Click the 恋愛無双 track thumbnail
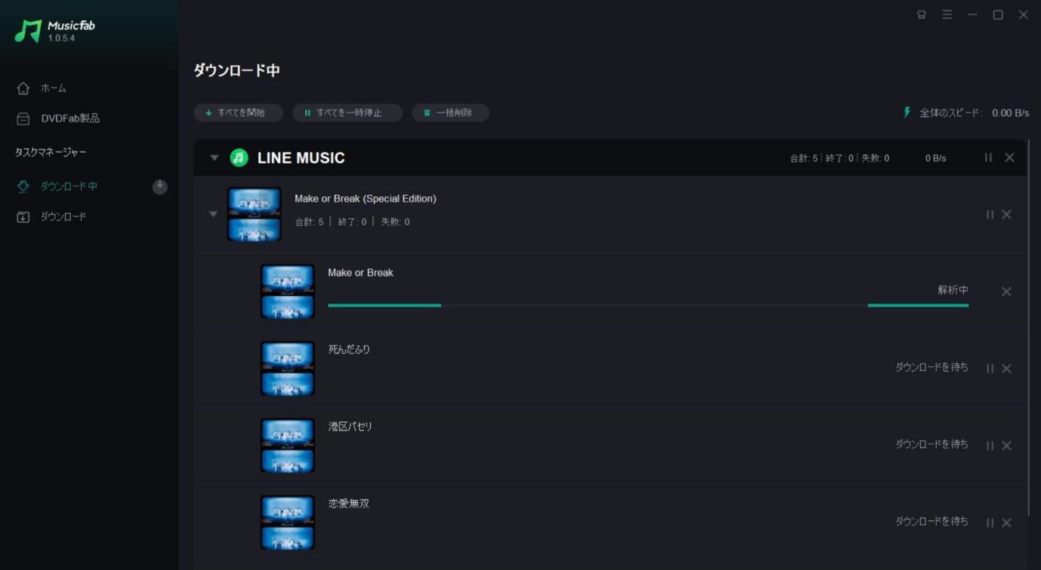This screenshot has height=570, width=1041. click(x=288, y=522)
